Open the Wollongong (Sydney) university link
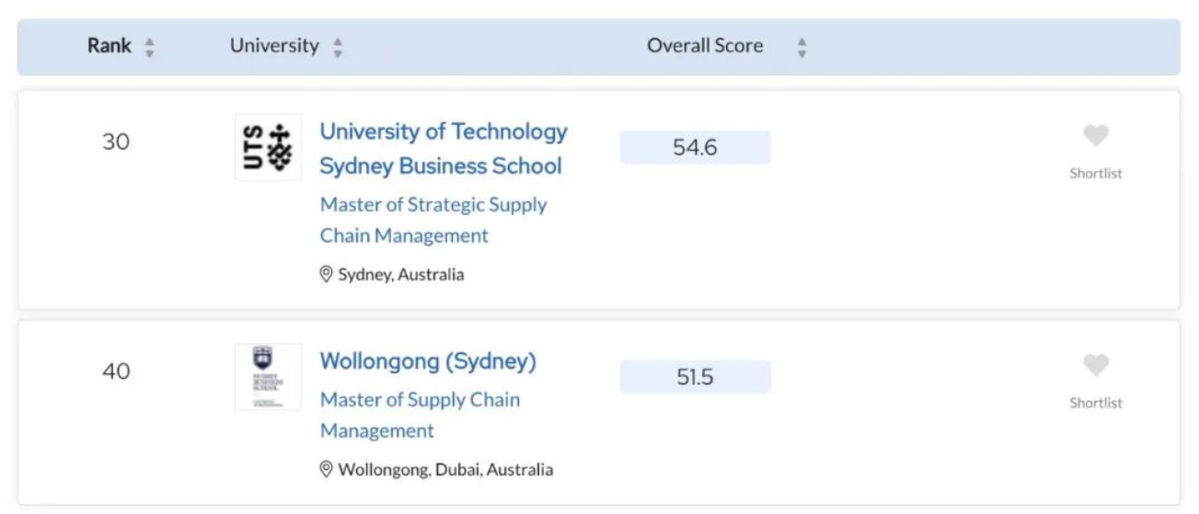 click(428, 361)
